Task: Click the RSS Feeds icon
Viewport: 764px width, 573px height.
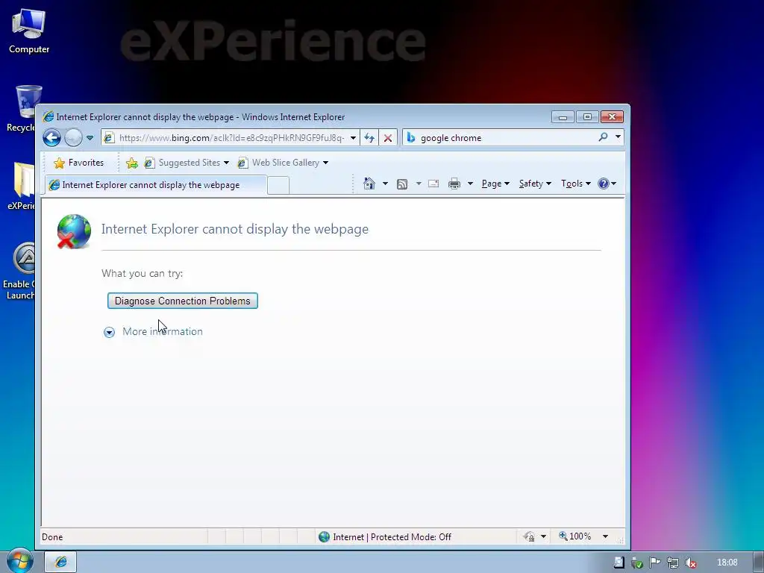Action: point(402,184)
